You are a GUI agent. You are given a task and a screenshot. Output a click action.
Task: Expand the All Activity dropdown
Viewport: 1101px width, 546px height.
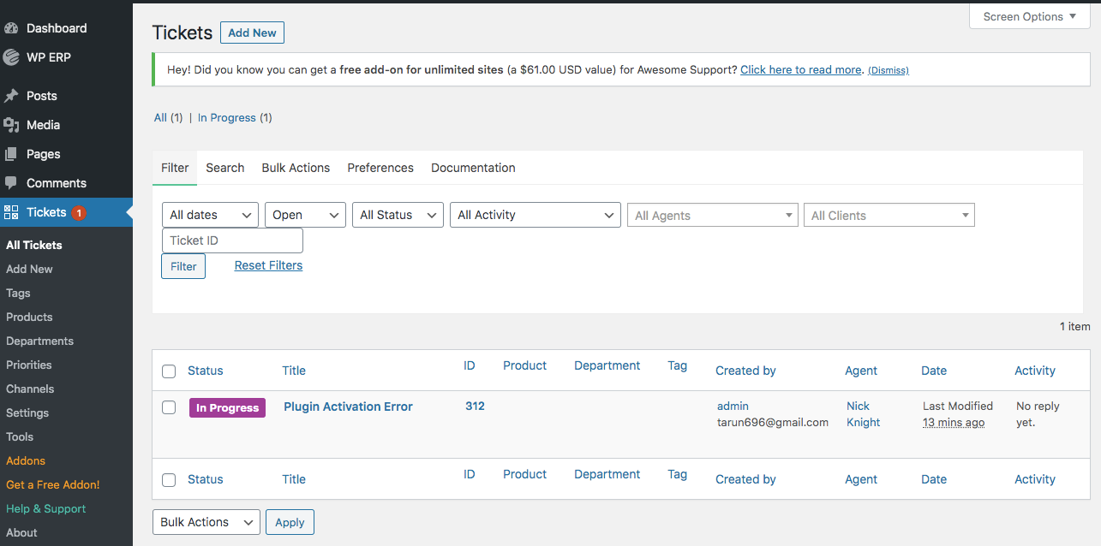tap(535, 214)
